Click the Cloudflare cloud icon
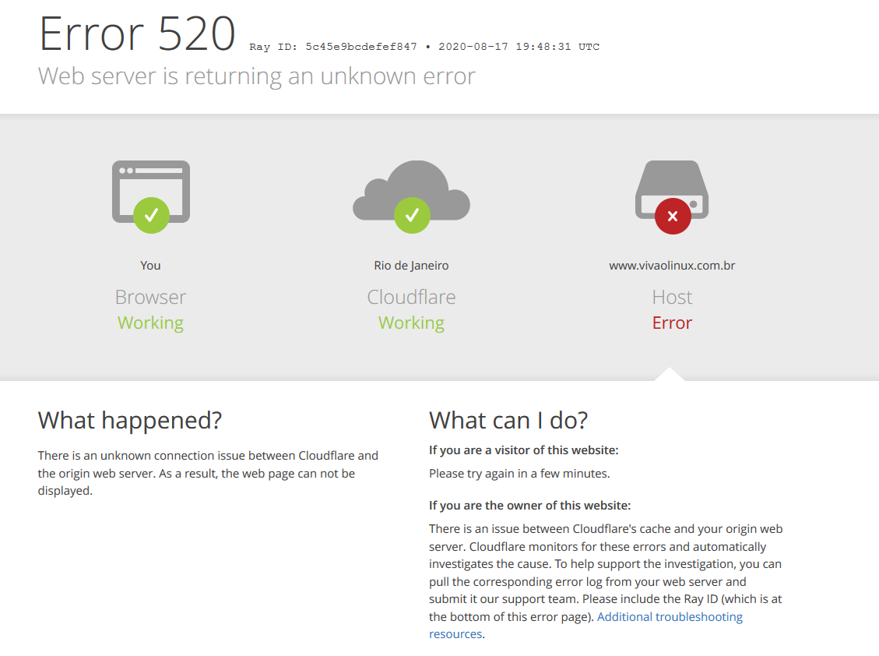Viewport: 879px width, 656px height. pos(411,191)
